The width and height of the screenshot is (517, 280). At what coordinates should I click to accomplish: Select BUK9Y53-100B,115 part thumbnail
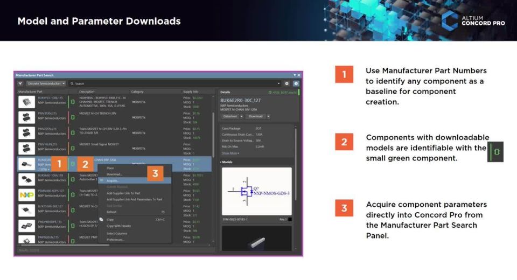[x=27, y=102]
